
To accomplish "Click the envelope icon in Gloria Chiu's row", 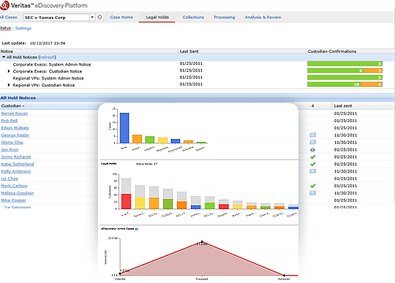I will (x=312, y=143).
